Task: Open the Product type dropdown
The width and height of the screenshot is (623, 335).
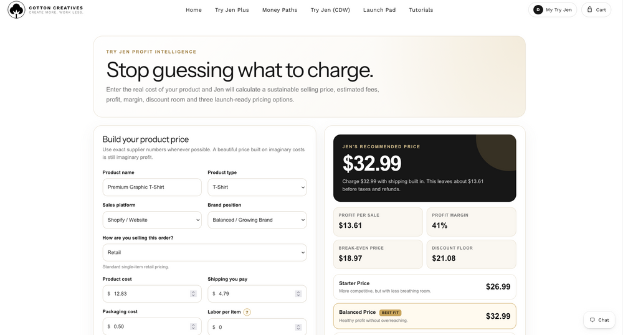Action: [x=257, y=187]
